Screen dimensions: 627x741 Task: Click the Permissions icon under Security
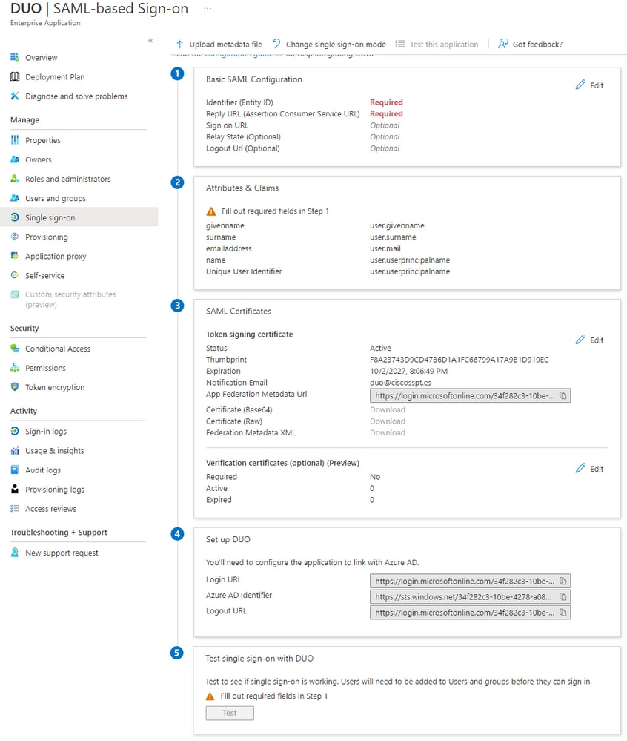point(15,368)
